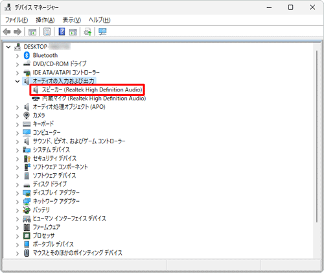Click the Back arrow toolbar icon

coord(7,32)
